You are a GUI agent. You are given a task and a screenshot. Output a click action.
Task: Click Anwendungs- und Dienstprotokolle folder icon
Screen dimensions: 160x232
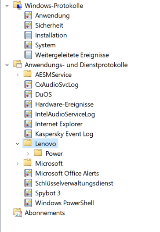click(18, 64)
